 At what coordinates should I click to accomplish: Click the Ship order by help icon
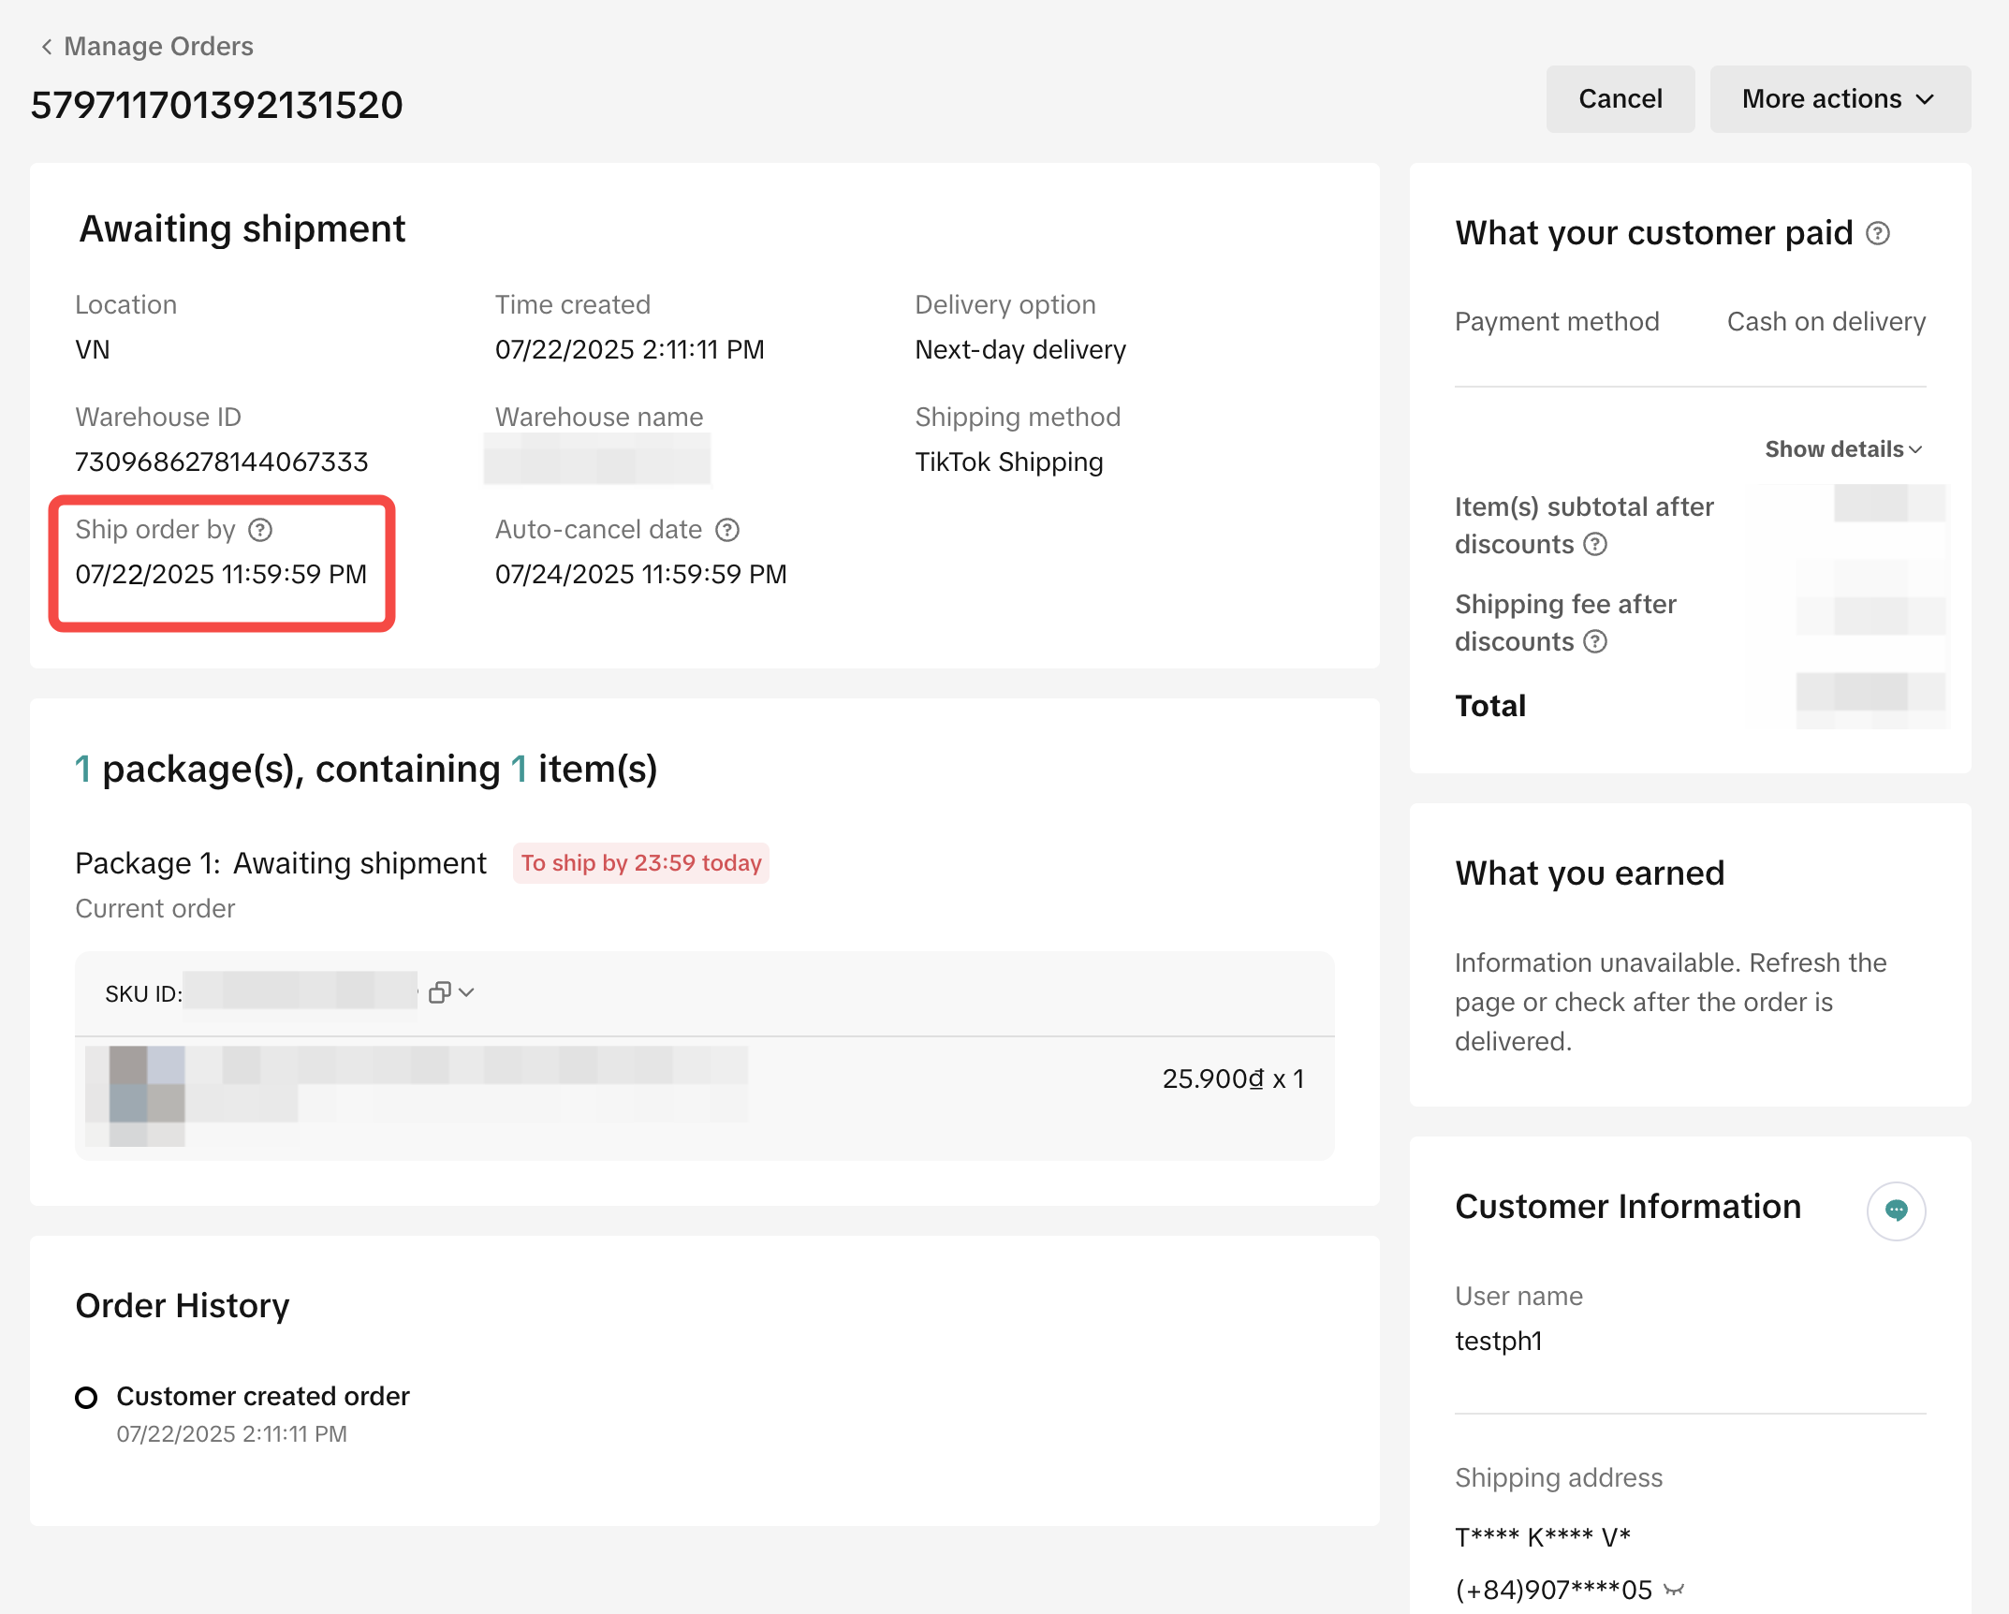click(260, 530)
